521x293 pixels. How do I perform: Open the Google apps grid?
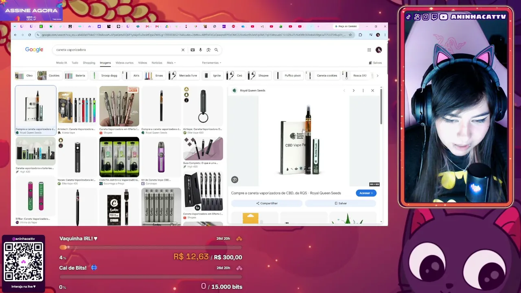click(369, 50)
